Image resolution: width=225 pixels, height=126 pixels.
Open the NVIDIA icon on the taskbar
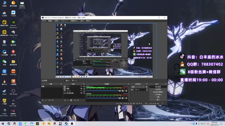(37, 124)
